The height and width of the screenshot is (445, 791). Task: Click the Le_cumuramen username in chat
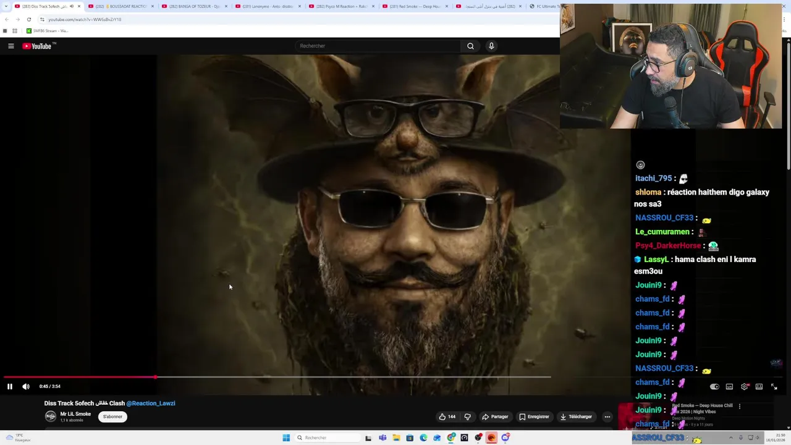[662, 232]
